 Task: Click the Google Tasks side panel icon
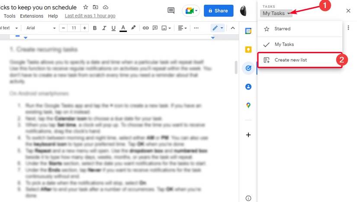point(248,68)
